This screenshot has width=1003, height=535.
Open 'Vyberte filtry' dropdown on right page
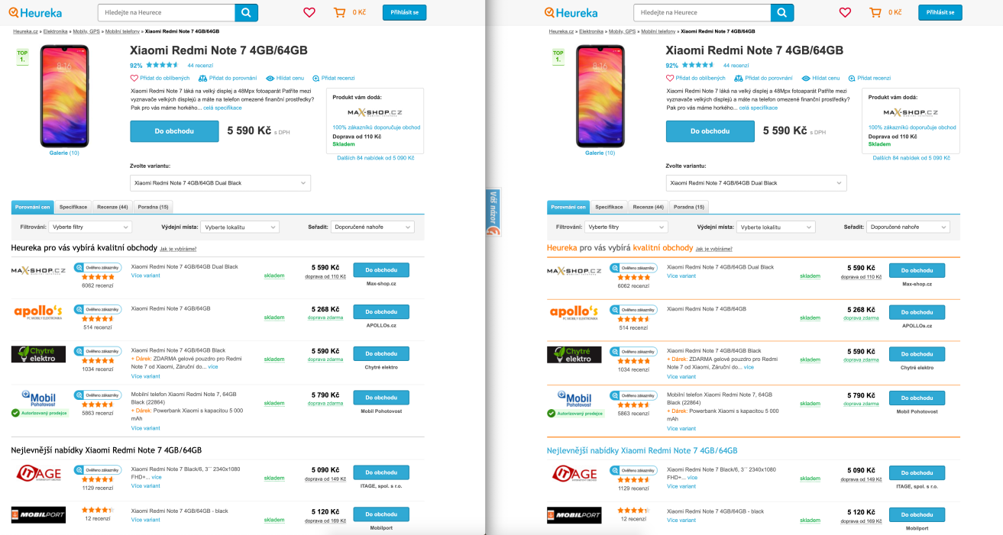pos(626,227)
